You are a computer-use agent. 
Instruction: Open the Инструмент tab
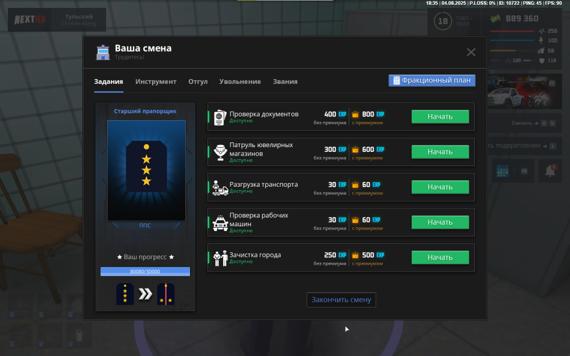(x=156, y=82)
